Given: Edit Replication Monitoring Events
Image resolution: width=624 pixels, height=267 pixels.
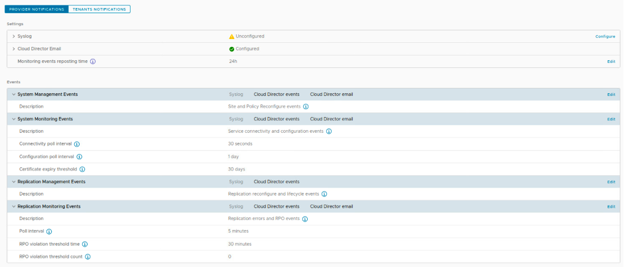Looking at the screenshot, I should (611, 206).
